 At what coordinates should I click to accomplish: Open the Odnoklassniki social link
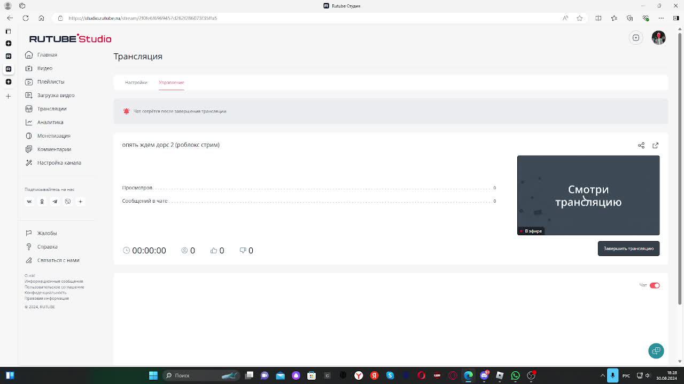pyautogui.click(x=42, y=202)
